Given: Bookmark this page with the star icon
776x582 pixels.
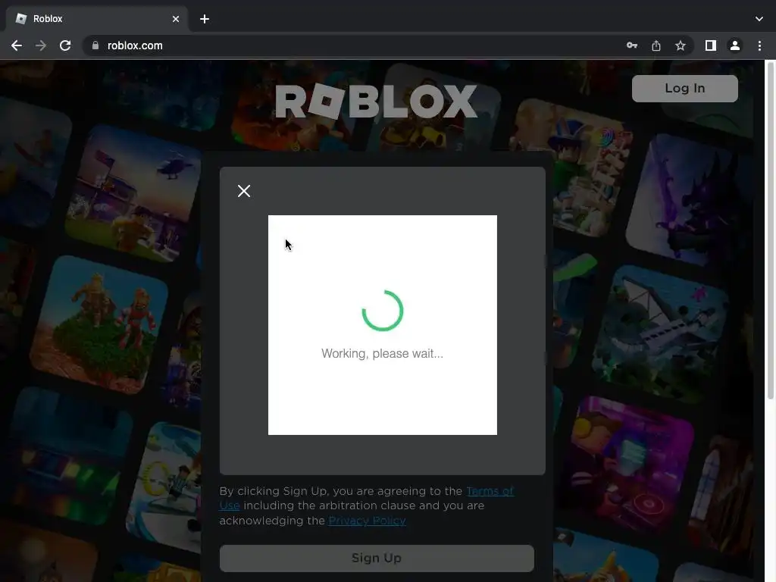Looking at the screenshot, I should tap(681, 45).
